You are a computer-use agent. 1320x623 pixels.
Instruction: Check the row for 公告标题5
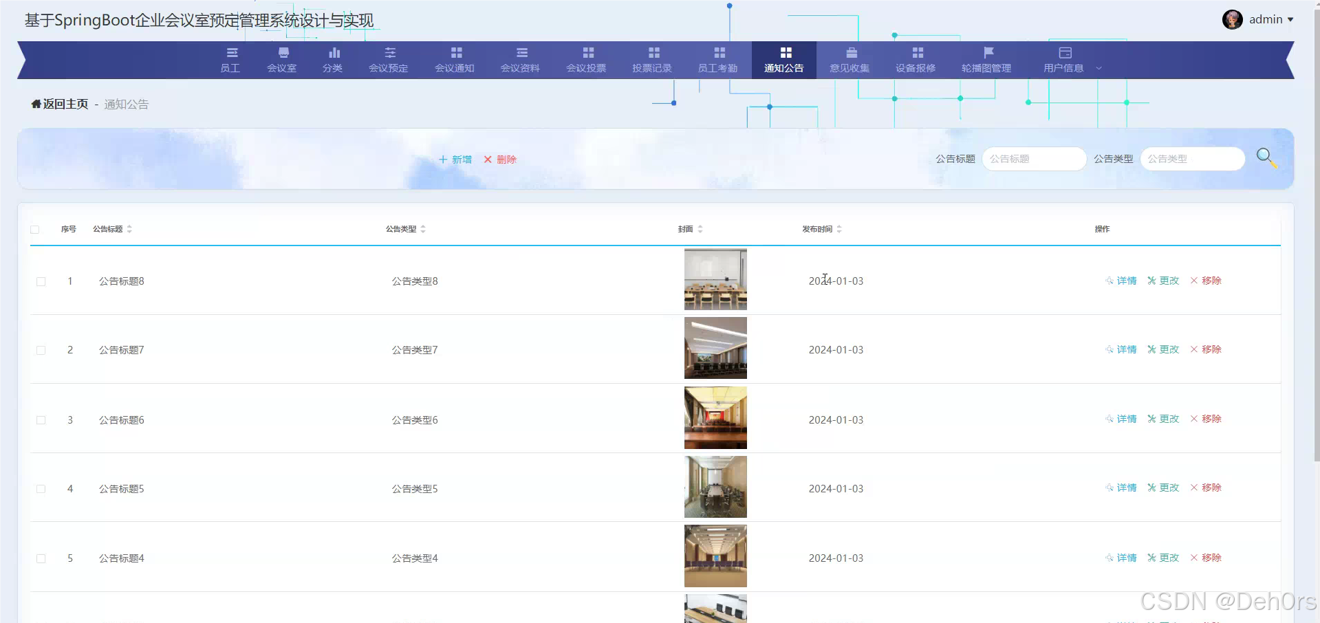pyautogui.click(x=41, y=489)
